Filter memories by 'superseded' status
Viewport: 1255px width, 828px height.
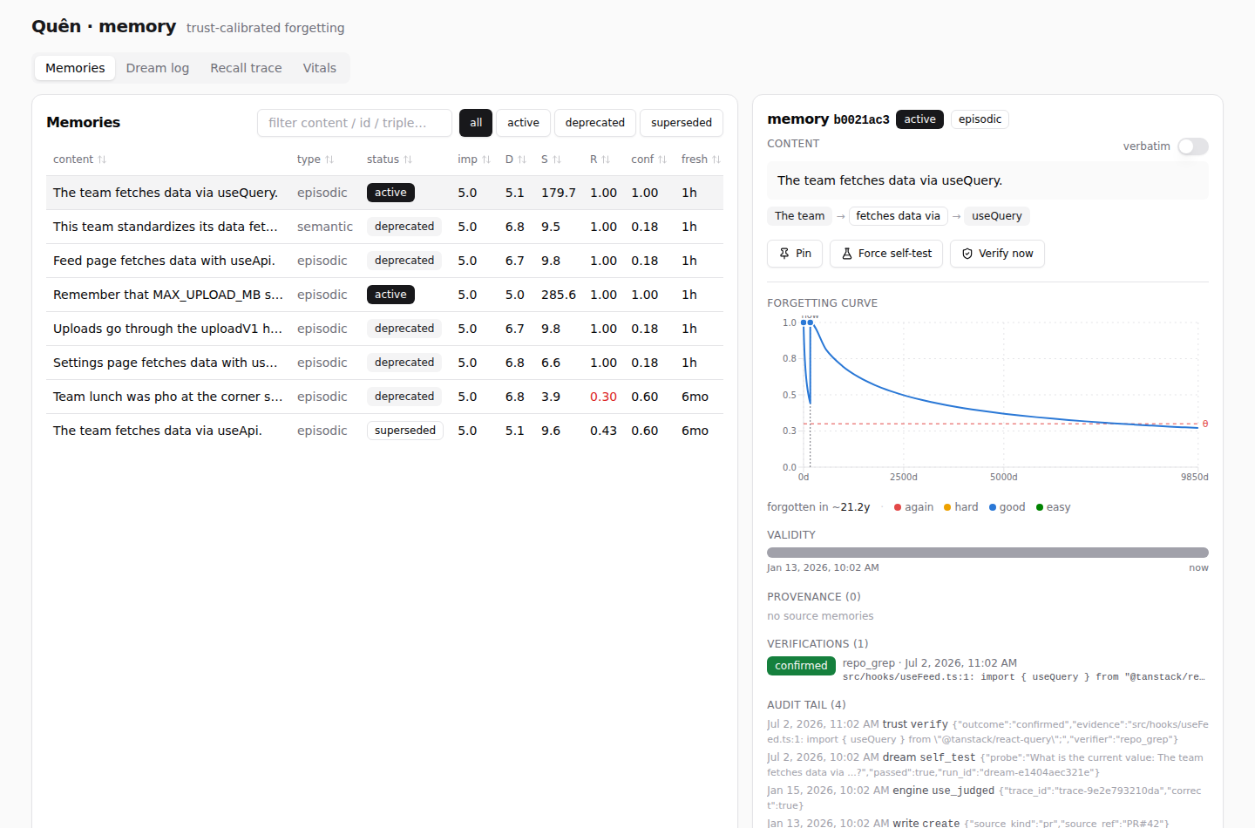682,123
